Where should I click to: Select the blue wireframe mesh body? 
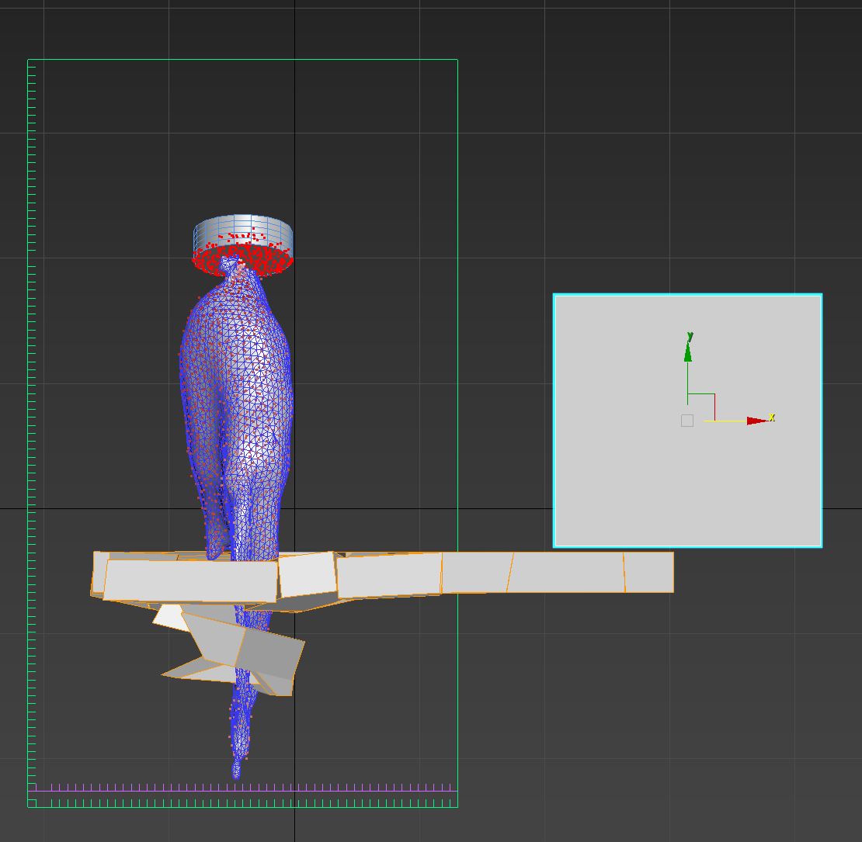tap(237, 388)
